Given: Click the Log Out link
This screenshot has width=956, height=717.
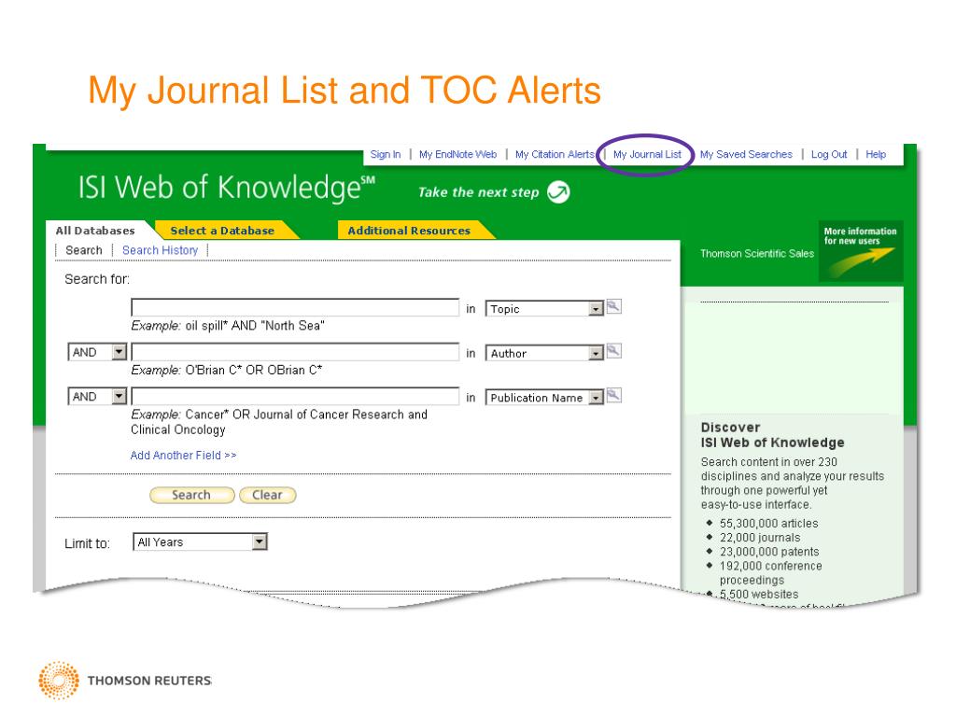Looking at the screenshot, I should pos(829,154).
